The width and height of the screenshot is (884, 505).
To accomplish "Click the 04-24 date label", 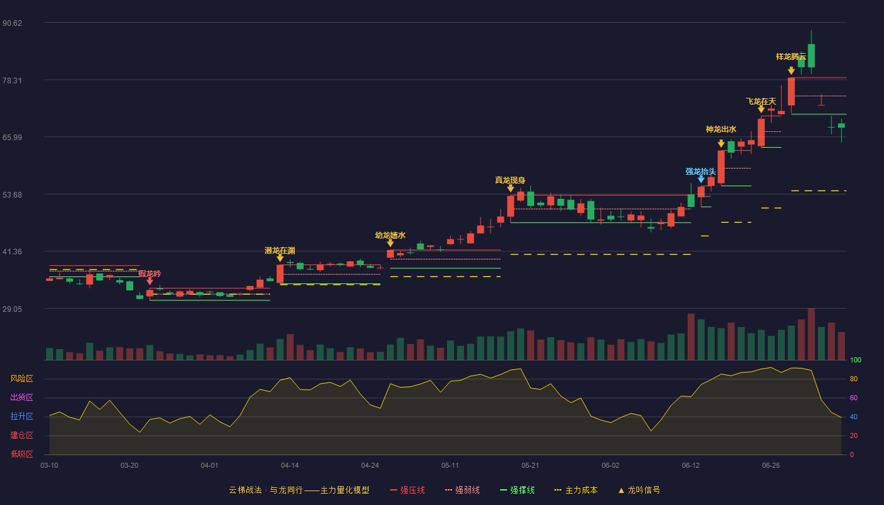I will [x=370, y=465].
